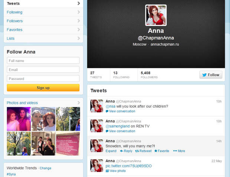
Task: Click the 5,408 Followers counter
Action: (149, 75)
